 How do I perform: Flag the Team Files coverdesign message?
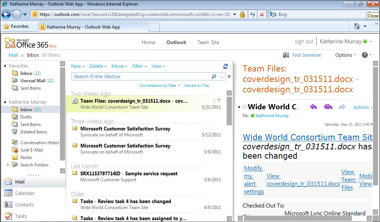point(219,100)
